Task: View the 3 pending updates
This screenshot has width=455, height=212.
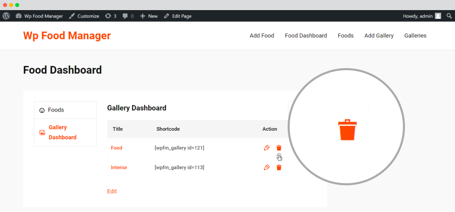Action: pyautogui.click(x=111, y=16)
